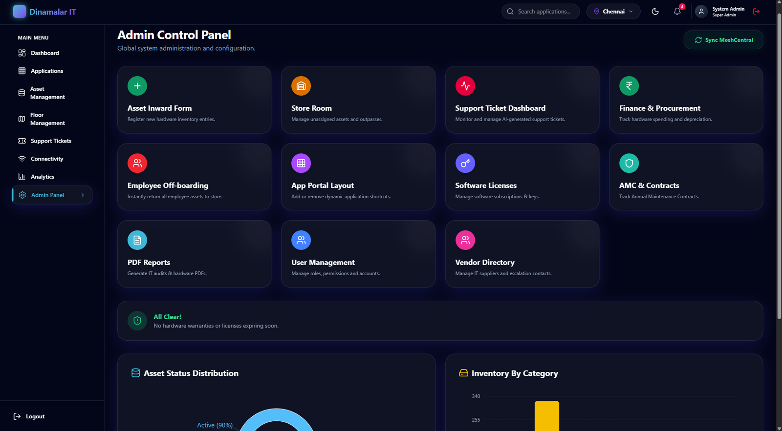Screen dimensions: 782x431
Task: Click the green plus Asset Inward icon
Action: click(x=137, y=86)
